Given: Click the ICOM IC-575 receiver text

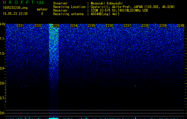Looking at the screenshot, I should coord(119,10).
